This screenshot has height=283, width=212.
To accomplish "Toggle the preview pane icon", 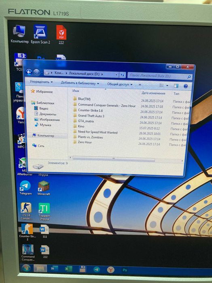I will (176, 86).
